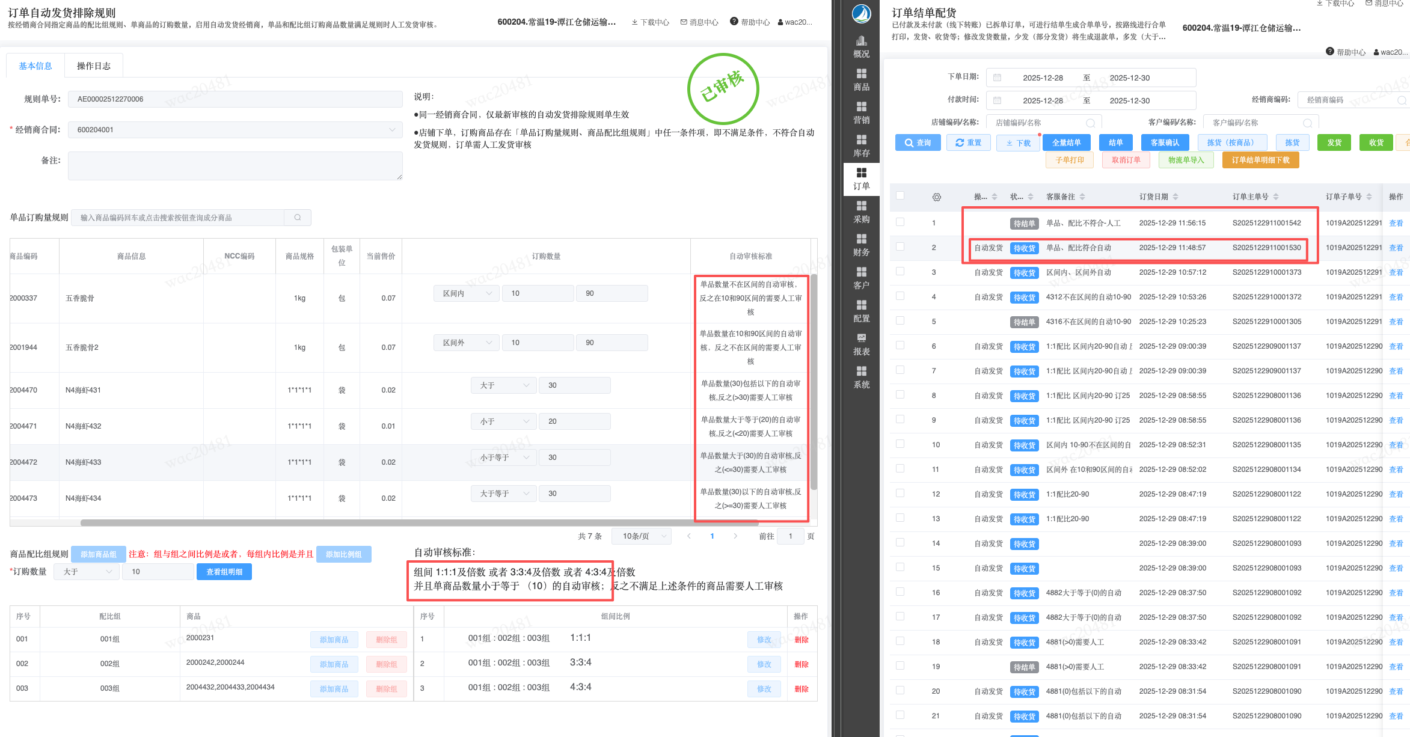Expand the 经销商合同 dropdown showing 600204001

tap(235, 130)
